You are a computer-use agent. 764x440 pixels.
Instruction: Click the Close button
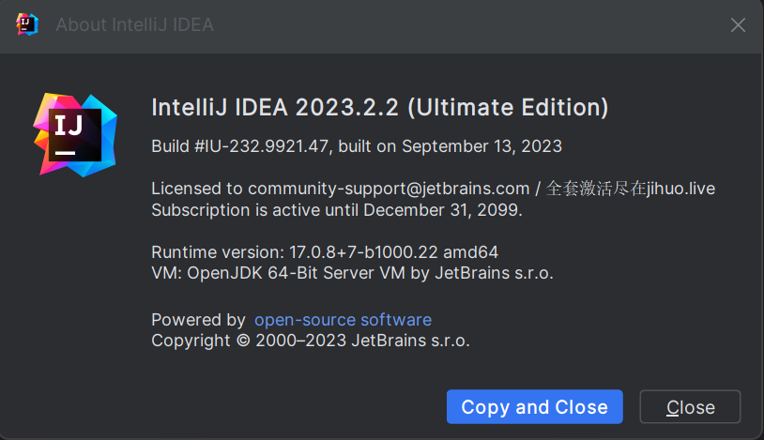[x=690, y=406]
